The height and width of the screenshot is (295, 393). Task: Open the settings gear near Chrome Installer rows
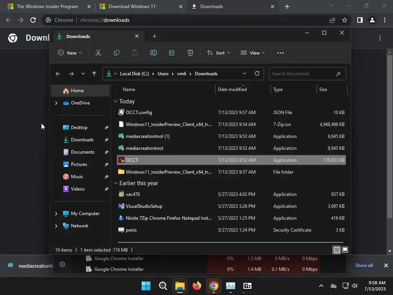62,264
